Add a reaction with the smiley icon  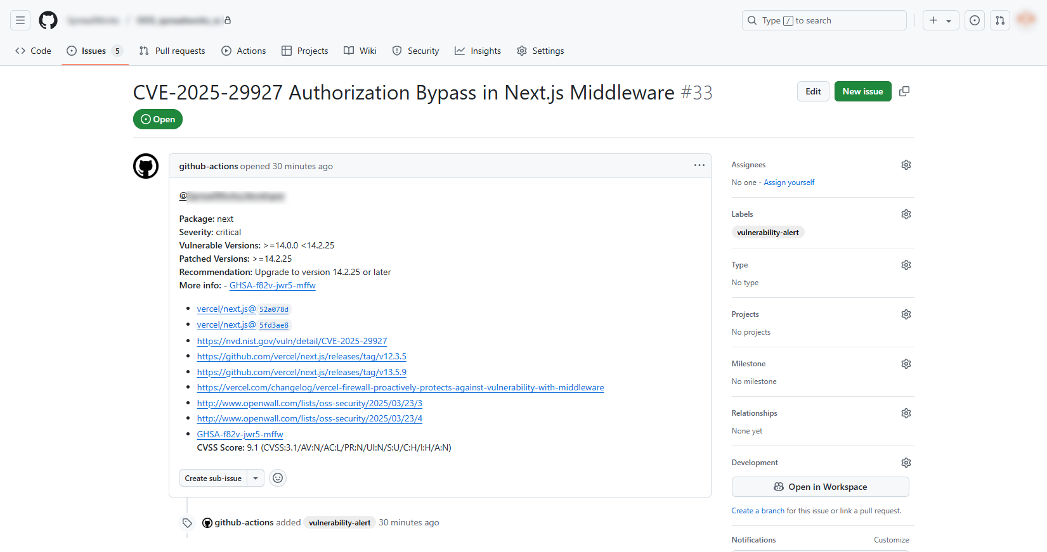click(x=278, y=478)
